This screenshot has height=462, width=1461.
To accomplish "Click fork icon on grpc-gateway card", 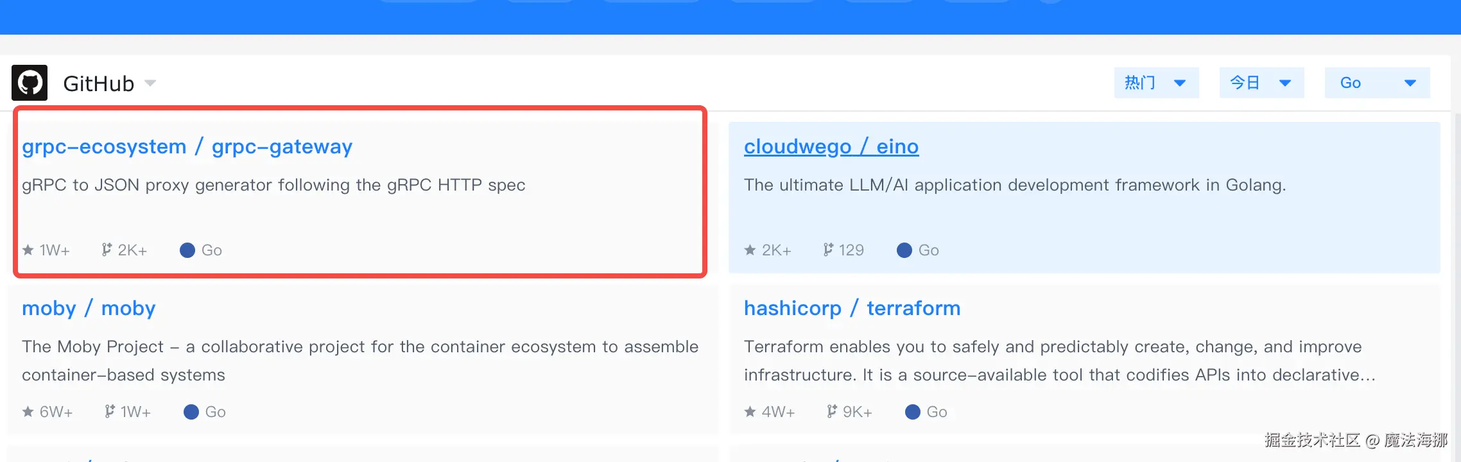I will click(107, 250).
